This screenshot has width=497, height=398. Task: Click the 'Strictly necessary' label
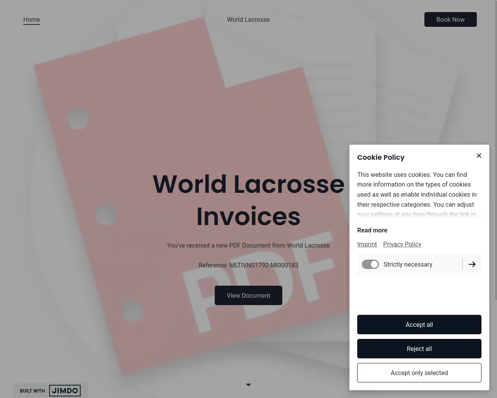pyautogui.click(x=408, y=264)
